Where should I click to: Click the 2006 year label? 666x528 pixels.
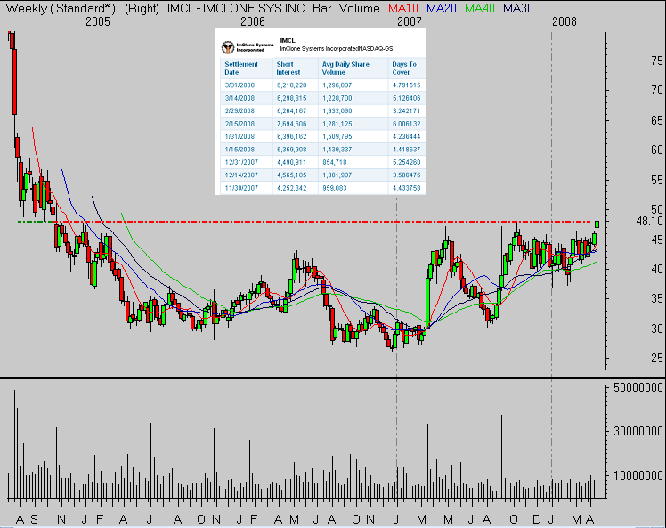coord(252,21)
